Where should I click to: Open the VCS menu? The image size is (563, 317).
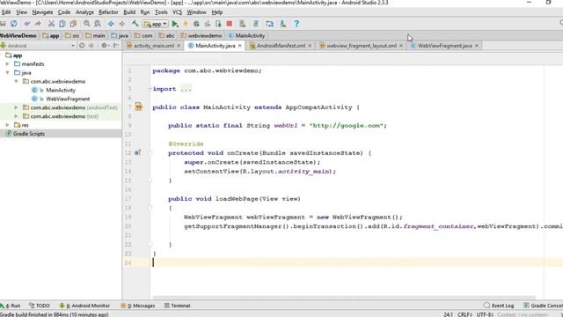(x=177, y=12)
